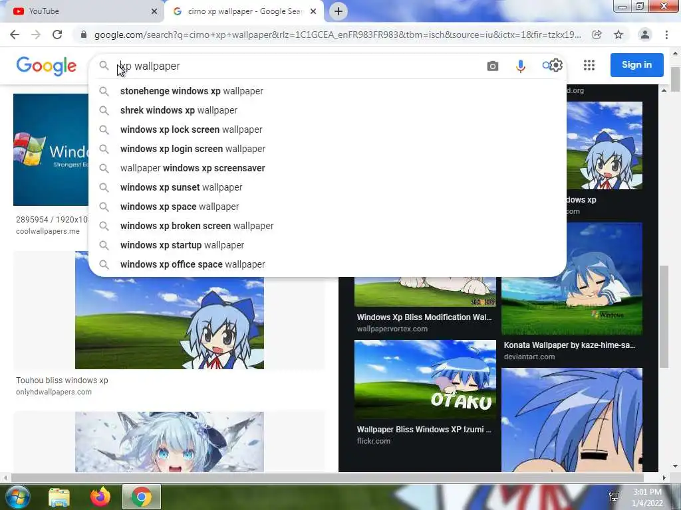Start voice search with the microphone icon
Image resolution: width=681 pixels, height=510 pixels.
tap(520, 66)
